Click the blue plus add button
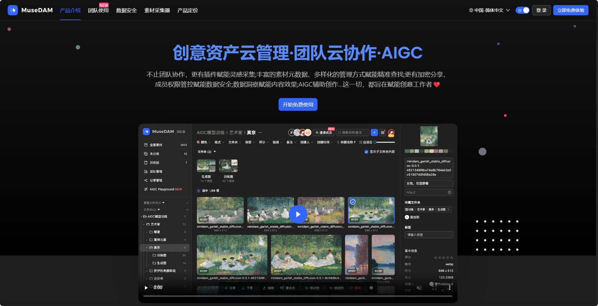Image resolution: width=598 pixels, height=306 pixels. click(x=374, y=133)
